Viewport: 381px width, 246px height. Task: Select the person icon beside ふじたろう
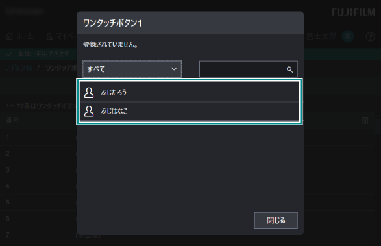[89, 92]
